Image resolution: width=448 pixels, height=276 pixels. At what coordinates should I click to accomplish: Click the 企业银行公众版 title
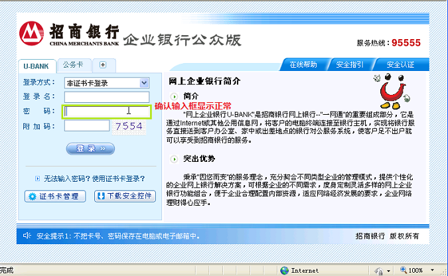pos(183,40)
